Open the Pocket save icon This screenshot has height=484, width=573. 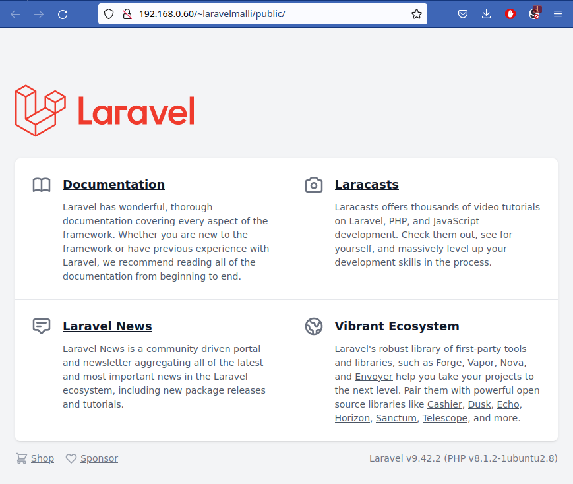(x=463, y=14)
